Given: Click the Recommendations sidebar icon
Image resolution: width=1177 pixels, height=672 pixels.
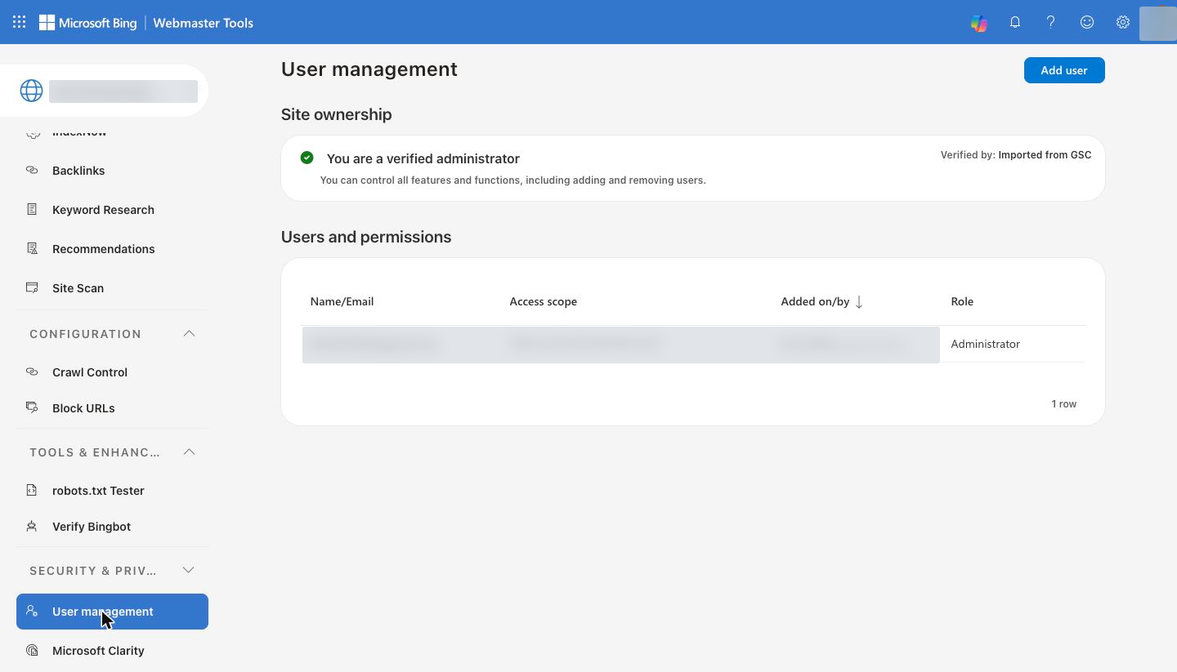Looking at the screenshot, I should click(x=32, y=248).
